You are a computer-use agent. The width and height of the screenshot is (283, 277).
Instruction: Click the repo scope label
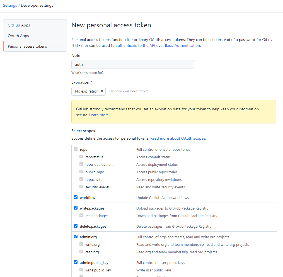tap(84, 149)
